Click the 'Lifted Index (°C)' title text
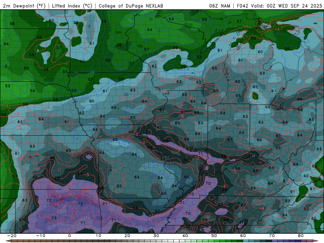The image size is (324, 243). pyautogui.click(x=72, y=6)
